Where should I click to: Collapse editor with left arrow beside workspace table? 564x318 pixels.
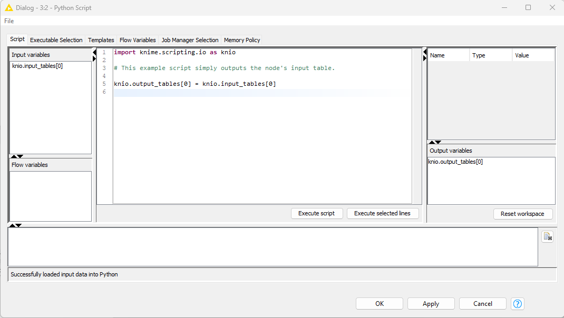click(x=425, y=53)
